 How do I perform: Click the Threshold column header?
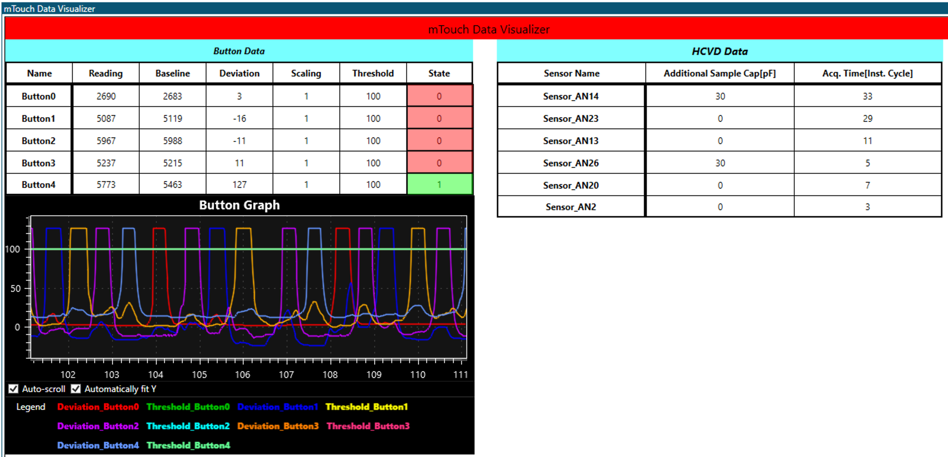pos(373,74)
